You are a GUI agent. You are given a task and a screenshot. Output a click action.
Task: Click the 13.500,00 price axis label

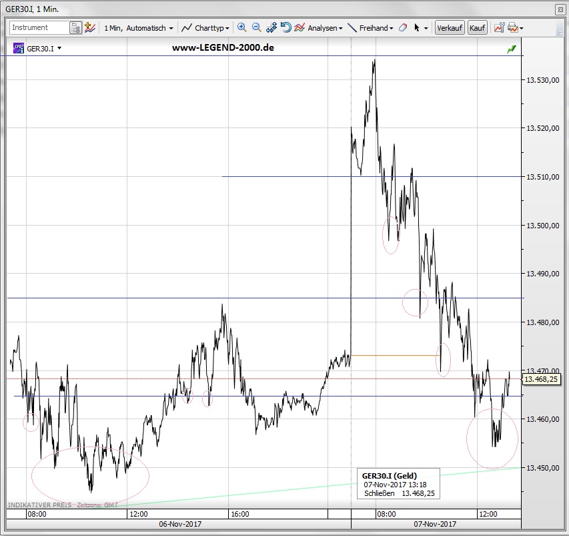pos(543,226)
